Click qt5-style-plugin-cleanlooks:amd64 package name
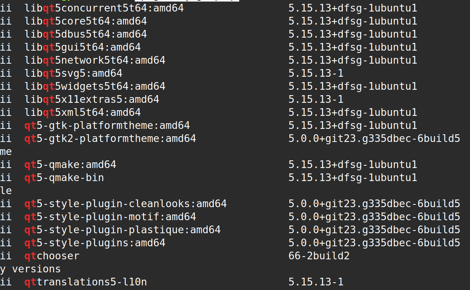 coord(126,204)
